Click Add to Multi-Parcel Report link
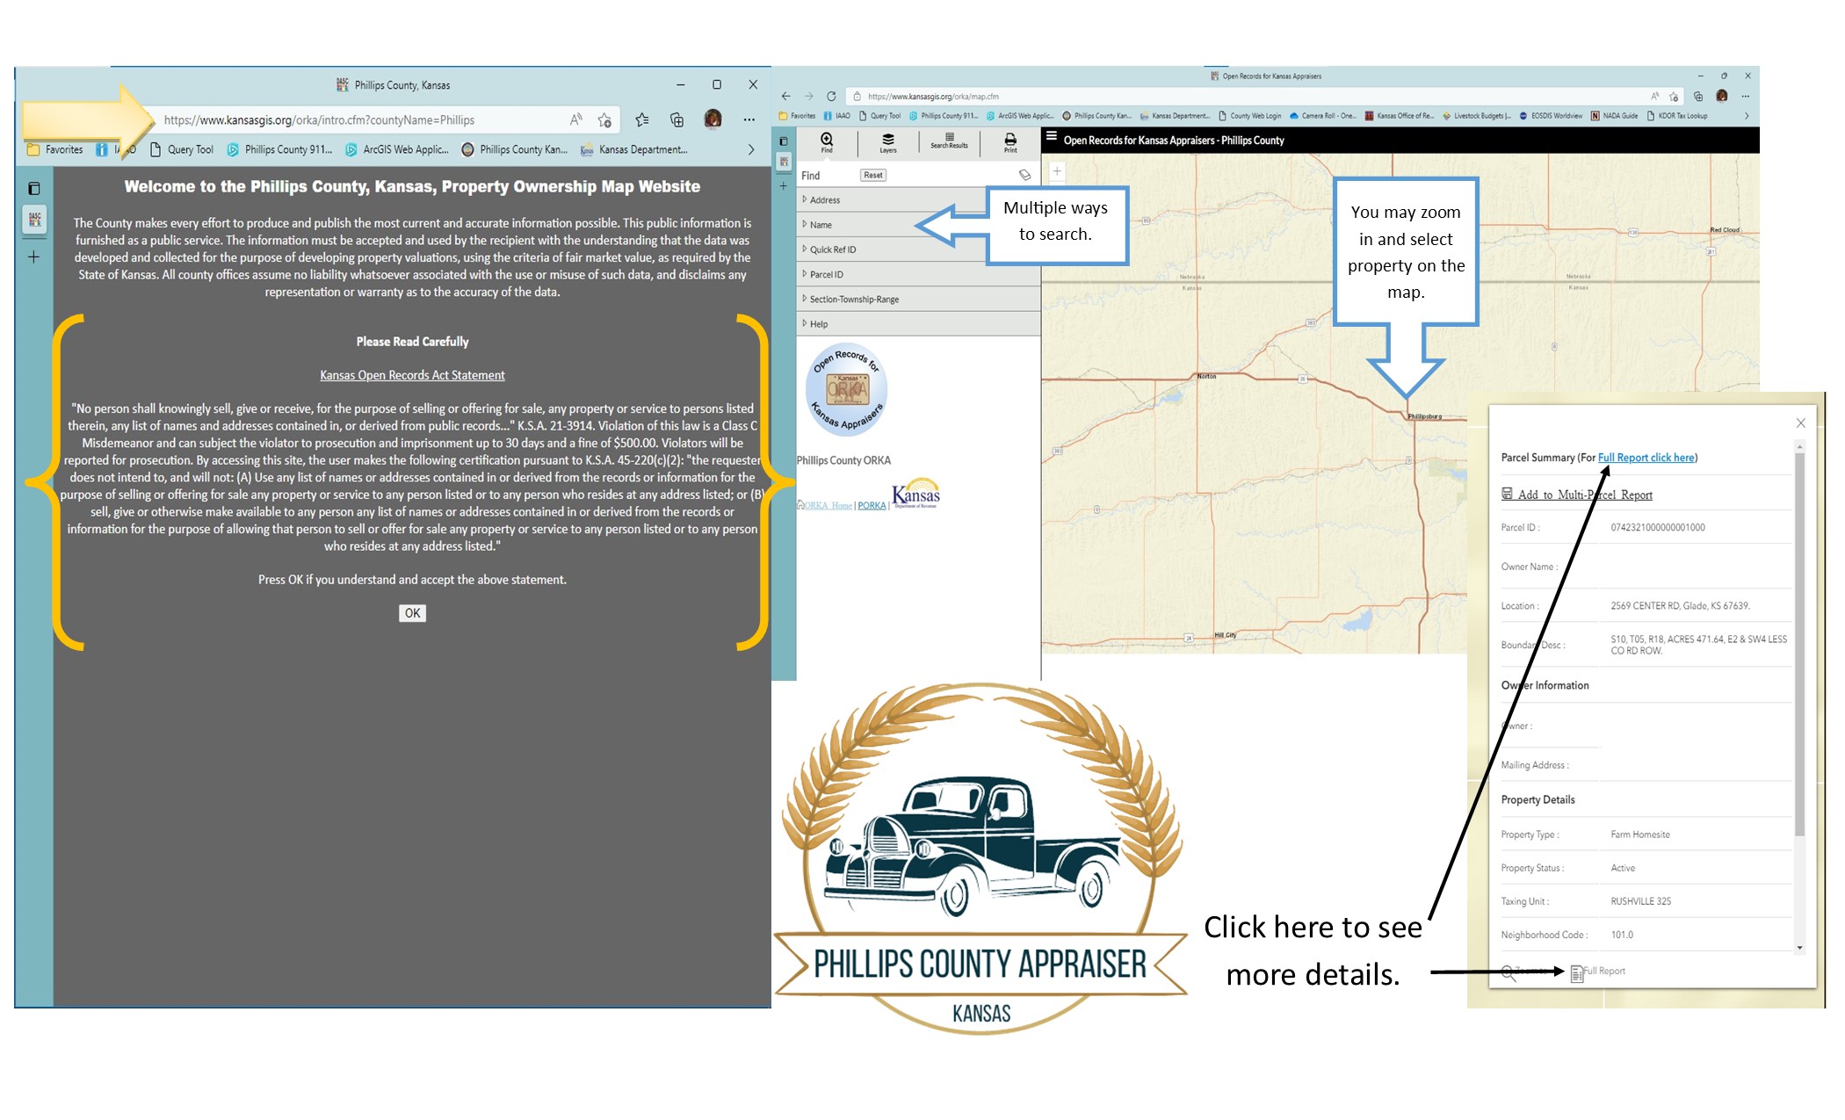The width and height of the screenshot is (1845, 1120). click(1577, 495)
